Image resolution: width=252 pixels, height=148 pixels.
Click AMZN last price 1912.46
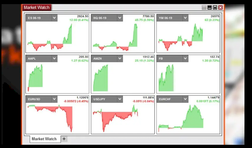click(148, 57)
